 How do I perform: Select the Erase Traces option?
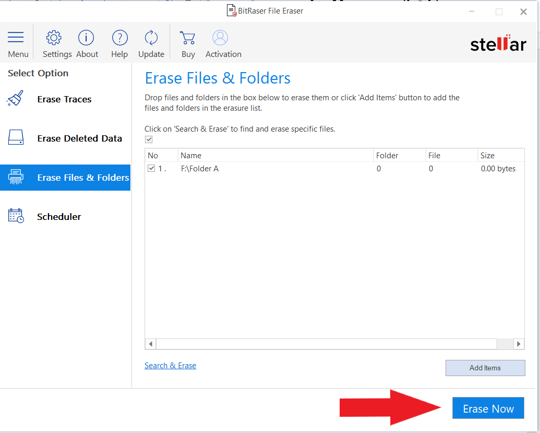65,99
